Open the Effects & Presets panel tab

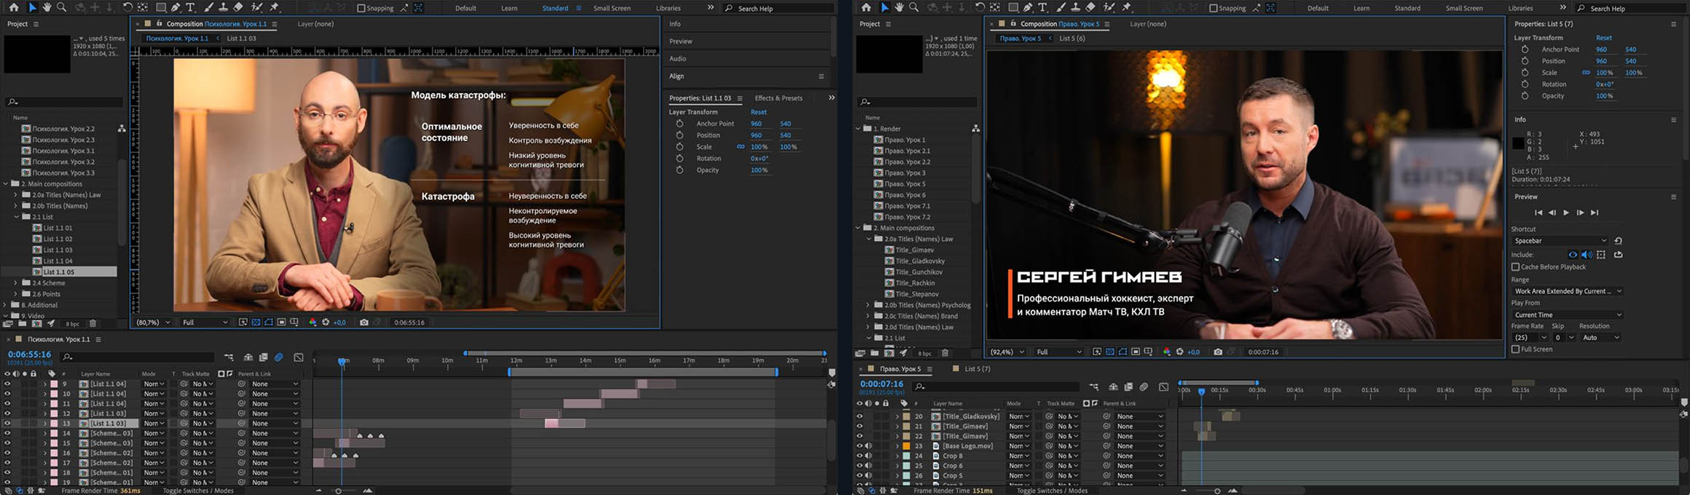click(x=778, y=98)
